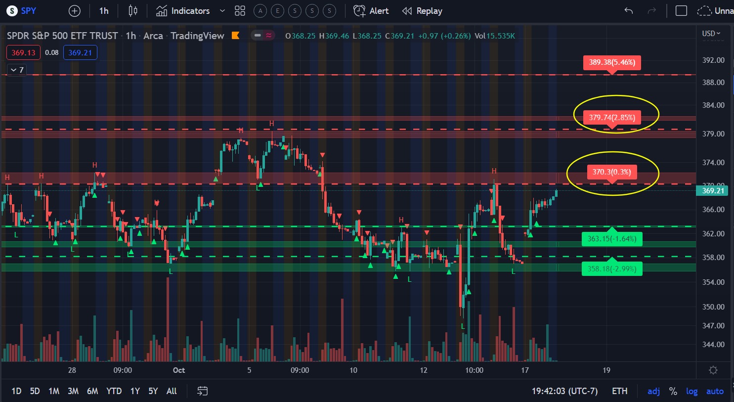
Task: Click the A circle button in toolbar
Action: click(x=260, y=11)
